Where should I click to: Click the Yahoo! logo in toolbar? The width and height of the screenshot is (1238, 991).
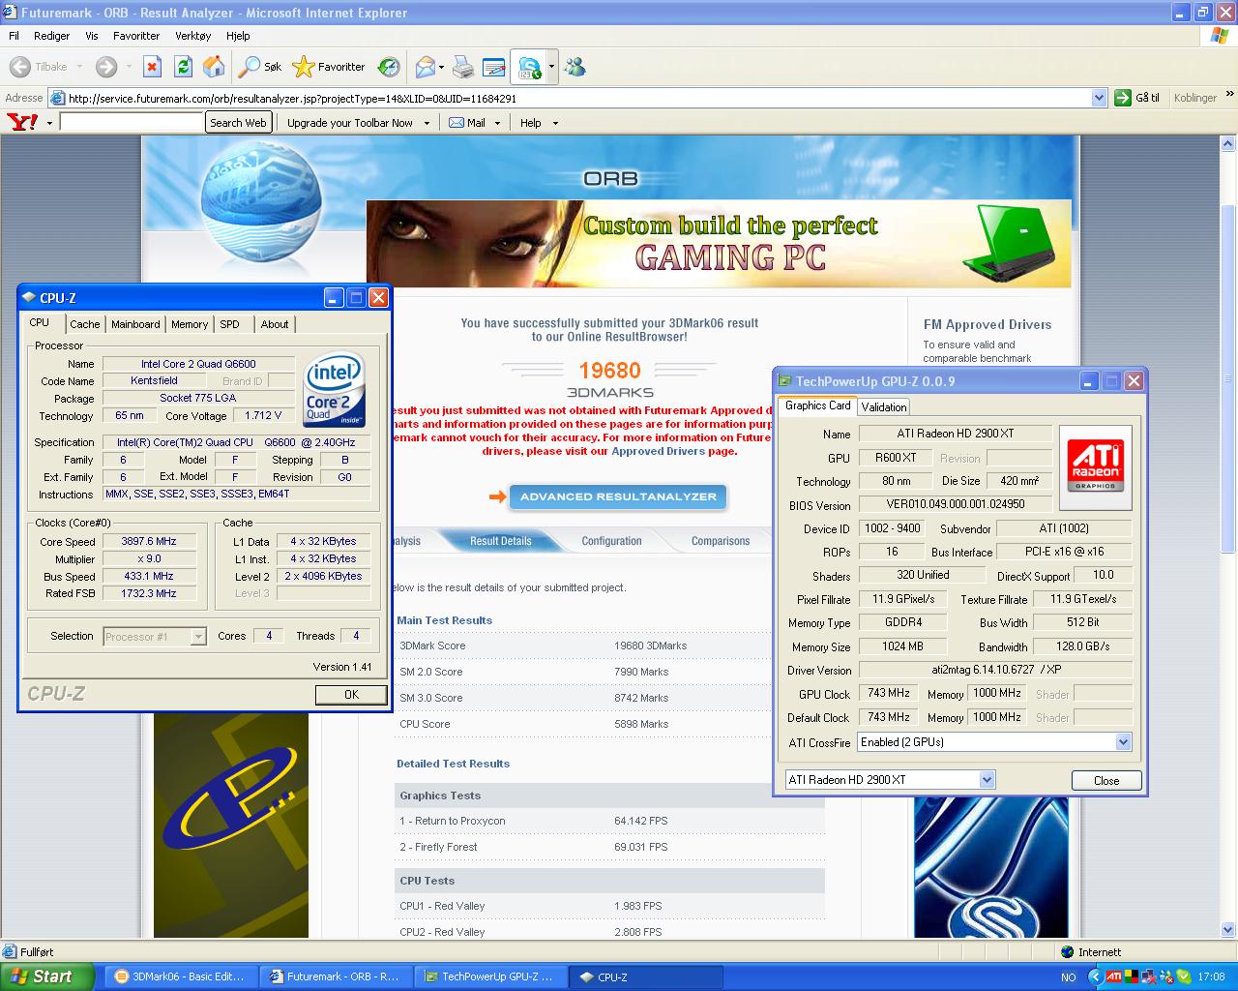(x=23, y=122)
